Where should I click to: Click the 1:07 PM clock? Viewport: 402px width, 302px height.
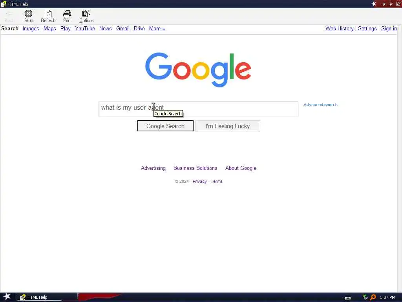pyautogui.click(x=387, y=297)
